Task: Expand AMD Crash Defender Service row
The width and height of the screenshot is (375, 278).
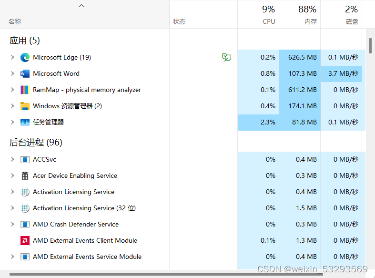Action: 12,225
